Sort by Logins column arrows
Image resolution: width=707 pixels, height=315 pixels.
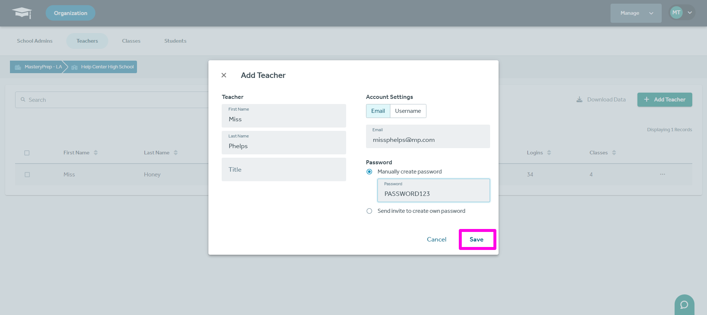(549, 153)
